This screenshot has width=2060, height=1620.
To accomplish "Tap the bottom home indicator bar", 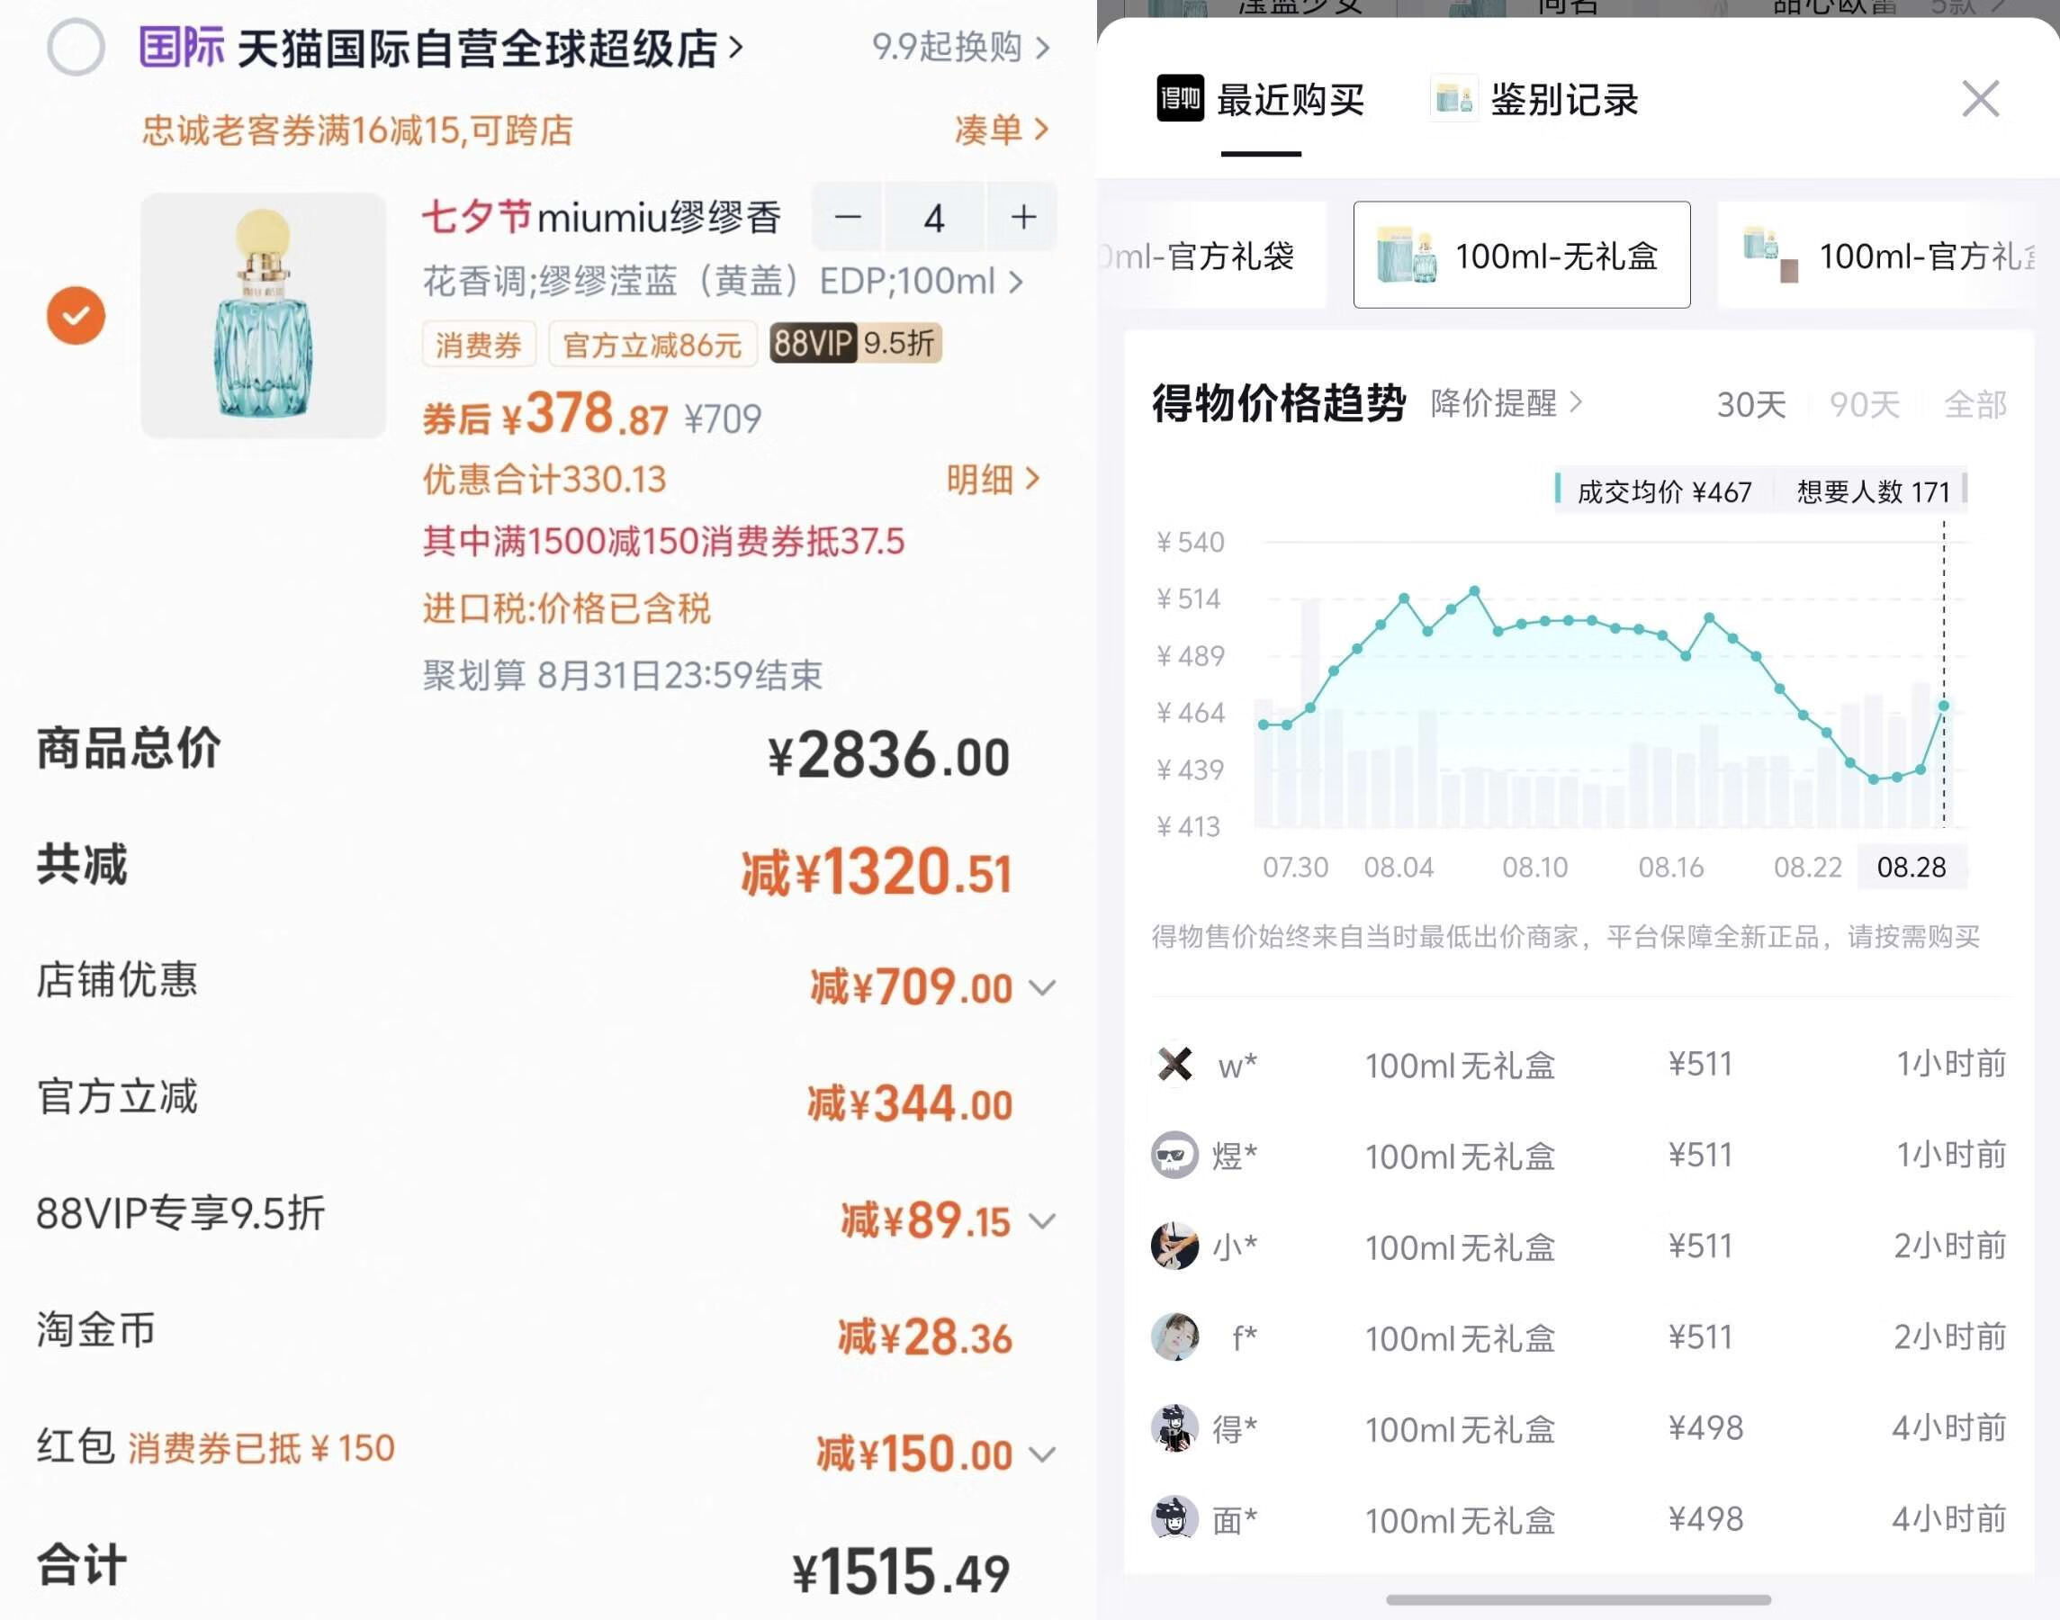I will (1579, 1599).
